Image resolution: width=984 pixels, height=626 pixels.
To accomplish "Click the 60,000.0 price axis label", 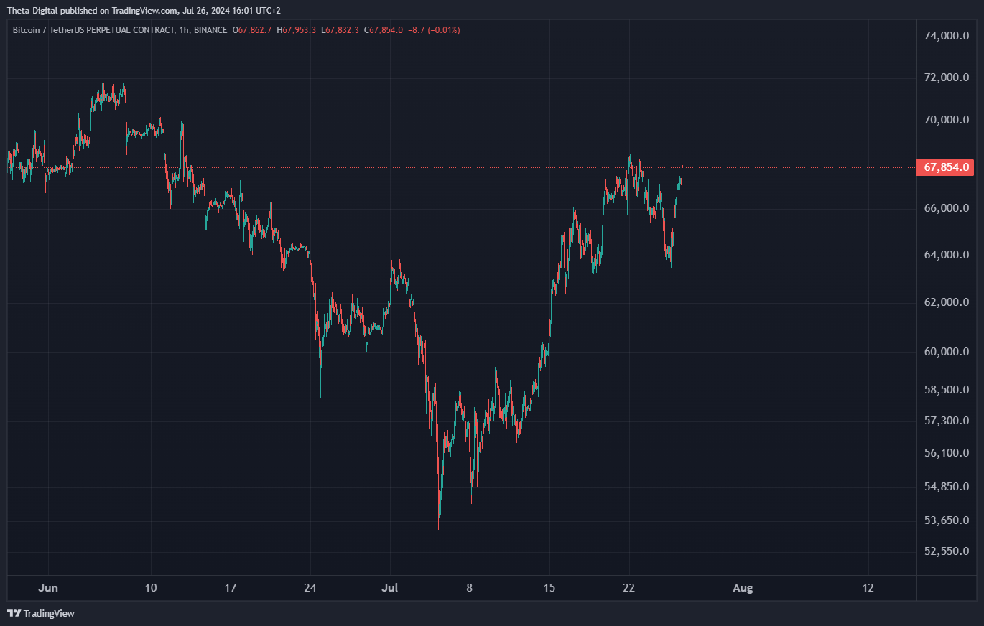I will [946, 352].
